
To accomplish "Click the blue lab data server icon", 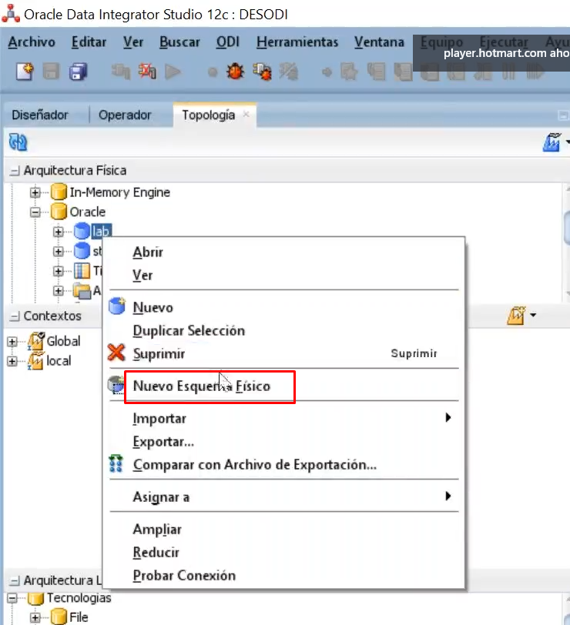I will (x=82, y=231).
